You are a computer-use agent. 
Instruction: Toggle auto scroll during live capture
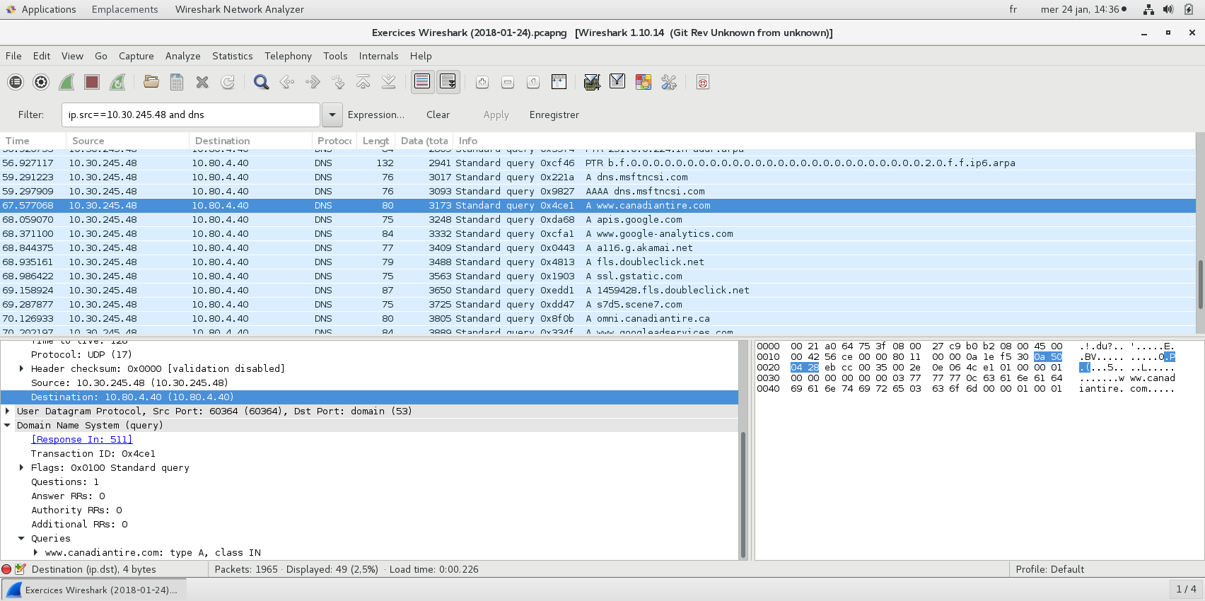448,82
